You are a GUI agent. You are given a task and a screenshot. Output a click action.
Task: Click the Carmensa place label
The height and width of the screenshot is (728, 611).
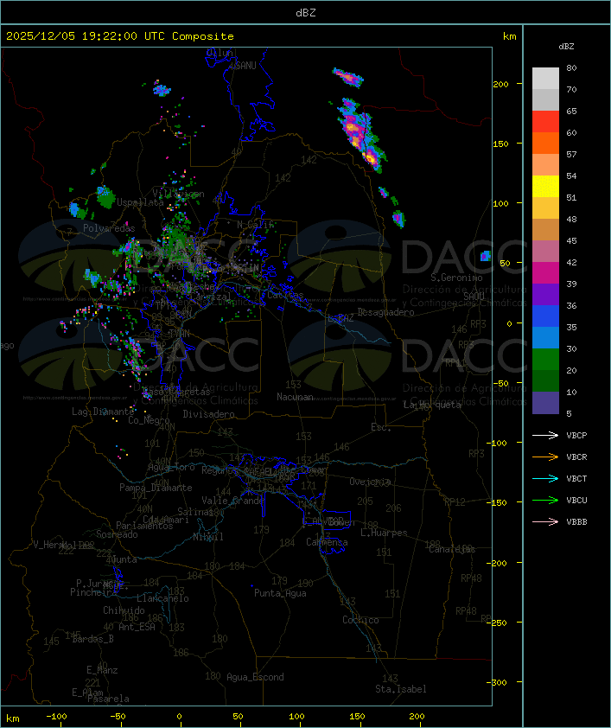[327, 542]
